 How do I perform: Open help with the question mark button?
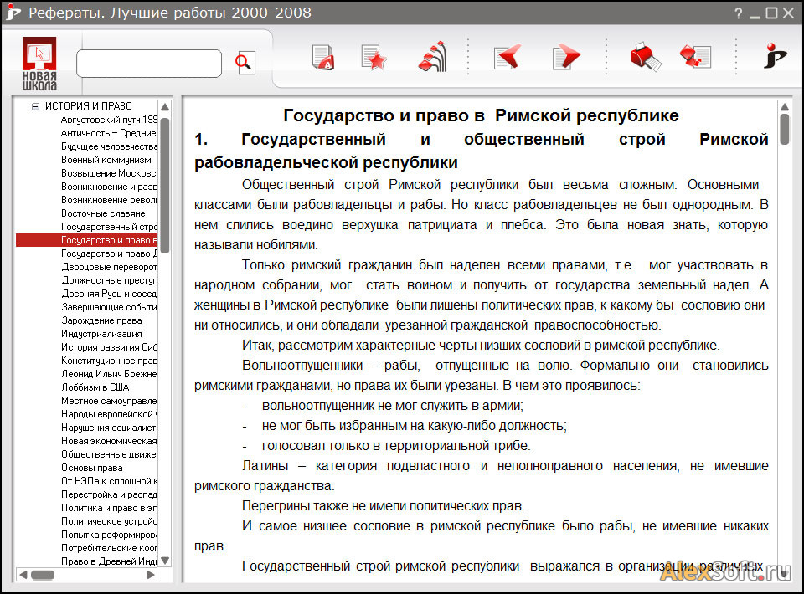coord(739,13)
